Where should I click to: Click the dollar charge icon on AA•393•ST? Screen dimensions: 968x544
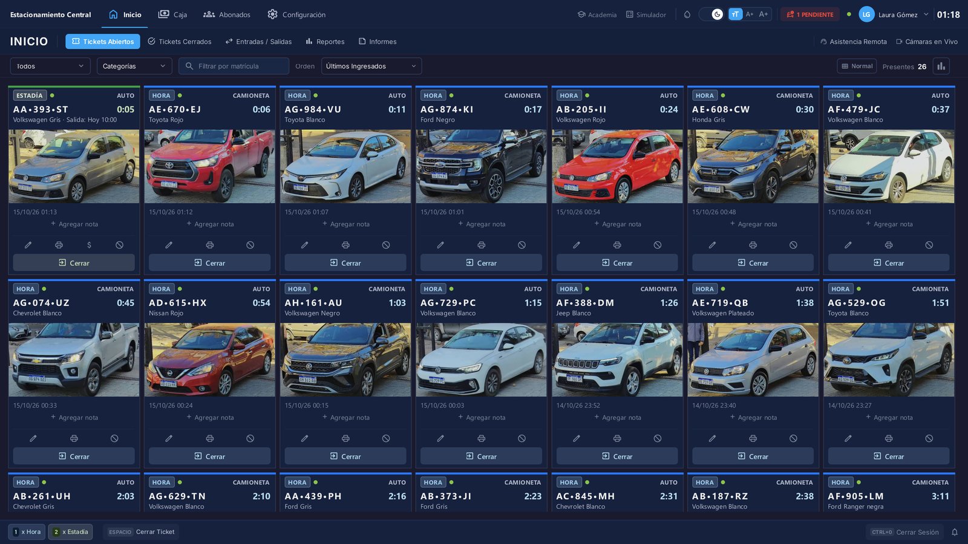pyautogui.click(x=89, y=245)
